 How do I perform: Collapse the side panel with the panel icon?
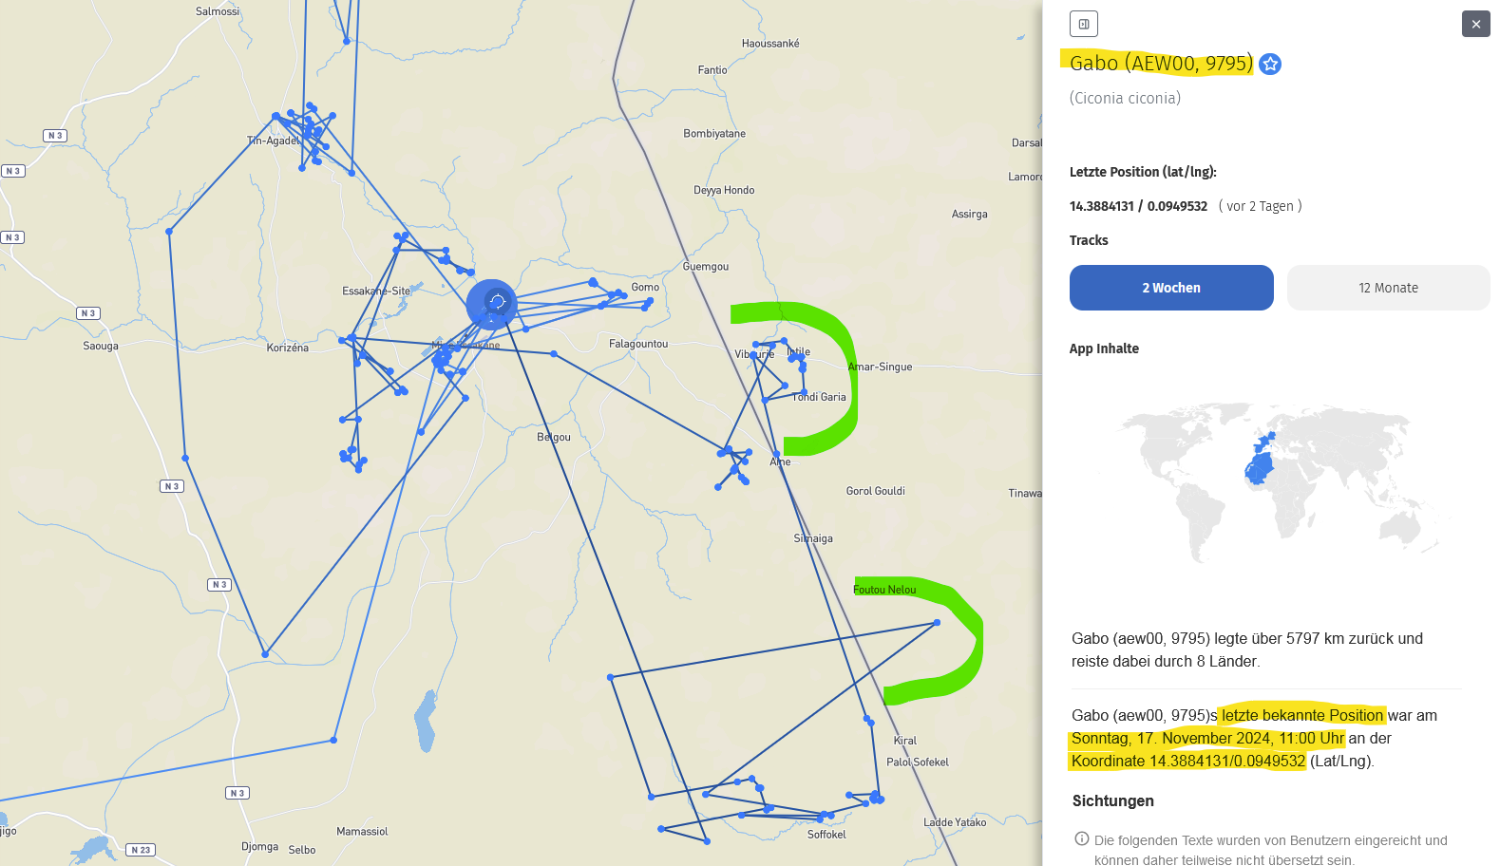(1083, 24)
